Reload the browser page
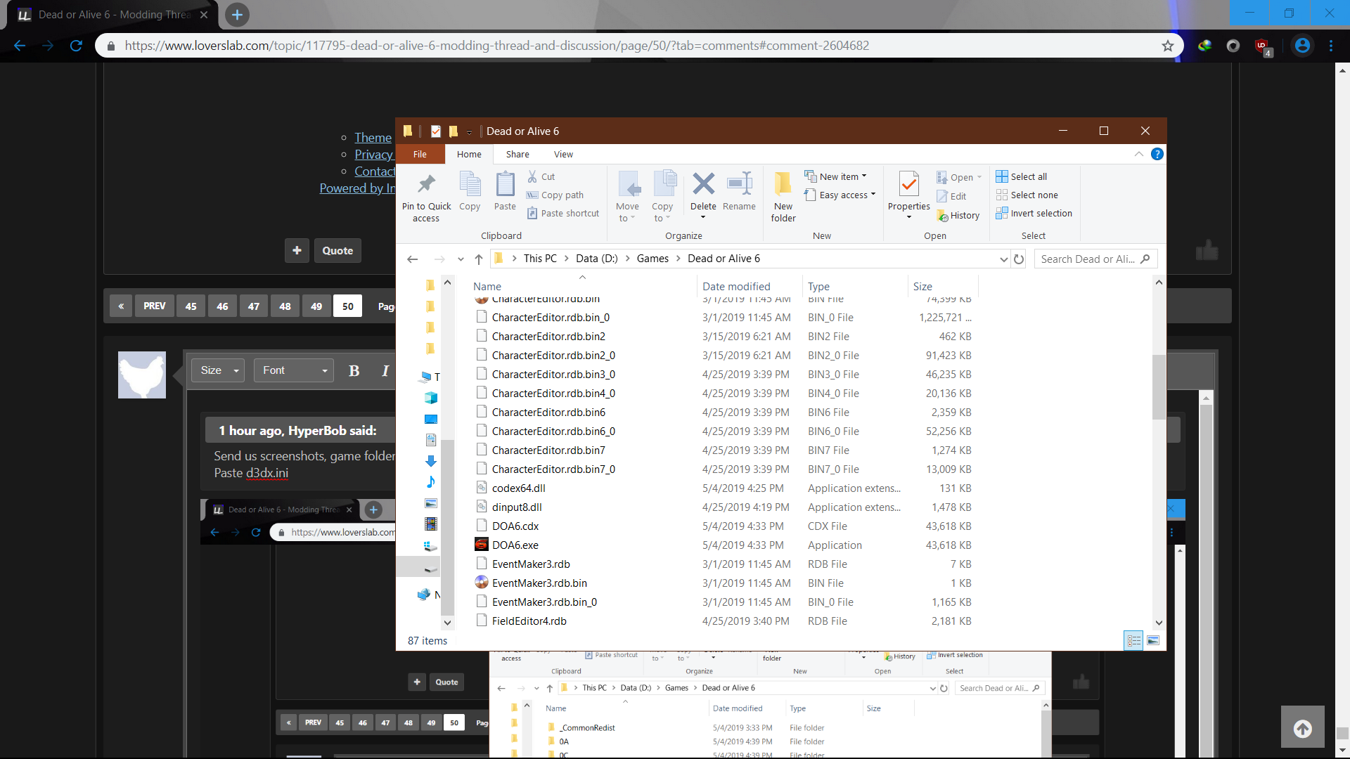1350x759 pixels. (76, 46)
